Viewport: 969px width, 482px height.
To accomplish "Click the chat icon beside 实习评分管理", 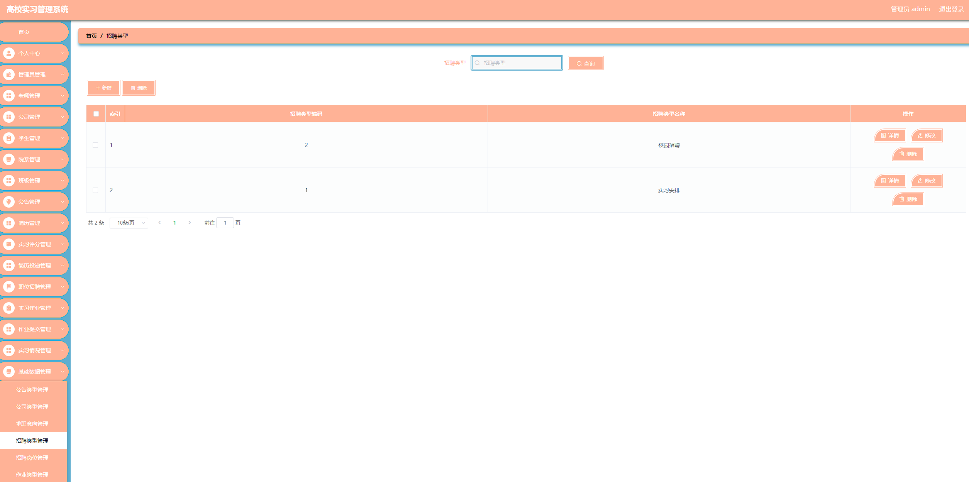I will pyautogui.click(x=9, y=244).
